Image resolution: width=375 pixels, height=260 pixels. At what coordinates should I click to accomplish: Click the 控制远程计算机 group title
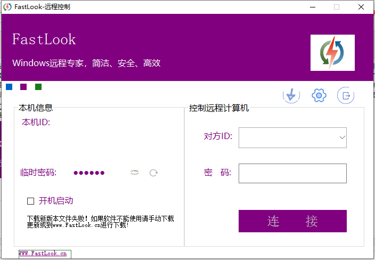click(219, 108)
